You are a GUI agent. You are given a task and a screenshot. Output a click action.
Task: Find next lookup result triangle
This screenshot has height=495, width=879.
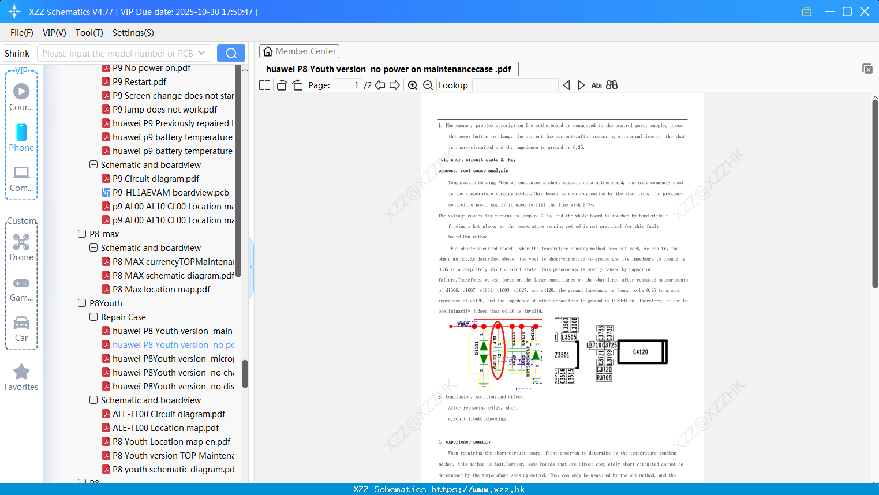point(581,85)
